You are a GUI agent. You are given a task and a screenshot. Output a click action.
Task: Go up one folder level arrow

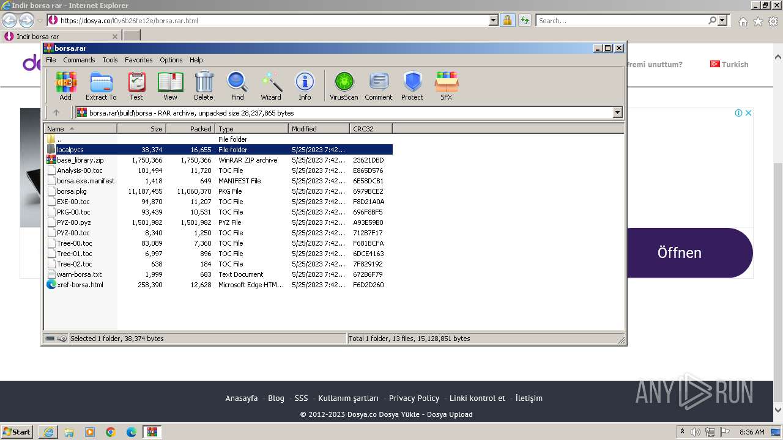56,112
